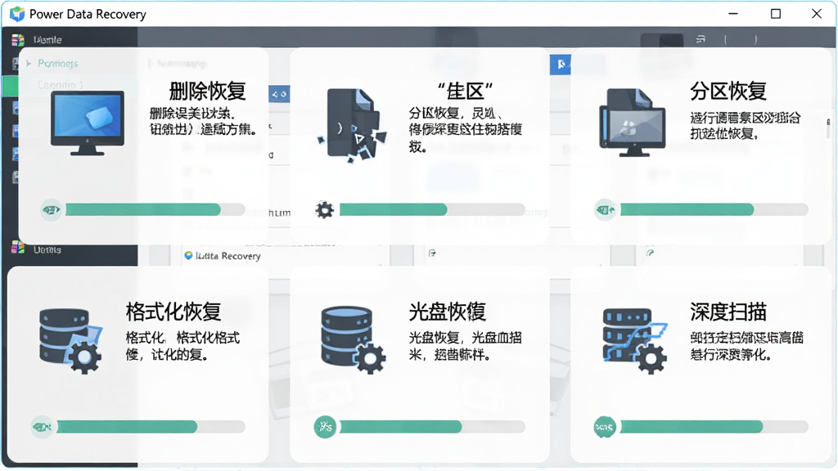Click the 分区恢复 progress bar
Viewport: 838px width, 471px height.
(x=714, y=210)
